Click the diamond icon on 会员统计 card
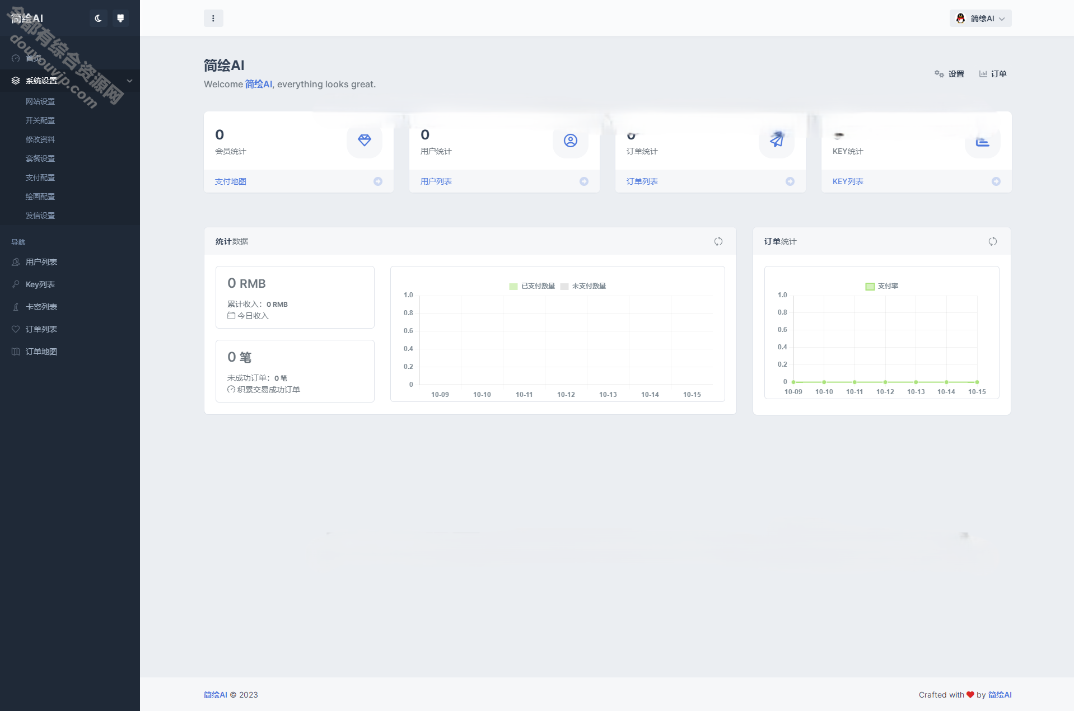Image resolution: width=1074 pixels, height=711 pixels. pos(365,141)
